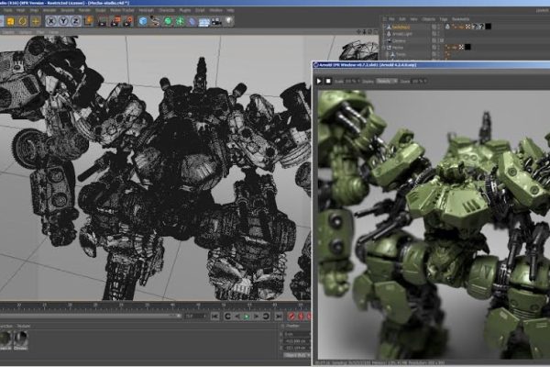Click the Floor environment icon
The width and height of the screenshot is (550, 367).
(204, 22)
